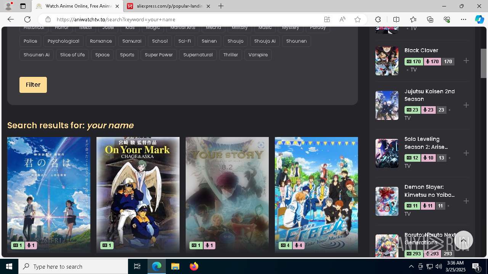Viewport: 488px width, 274px height.
Task: Open Browser essentials icon
Action: pos(447,19)
